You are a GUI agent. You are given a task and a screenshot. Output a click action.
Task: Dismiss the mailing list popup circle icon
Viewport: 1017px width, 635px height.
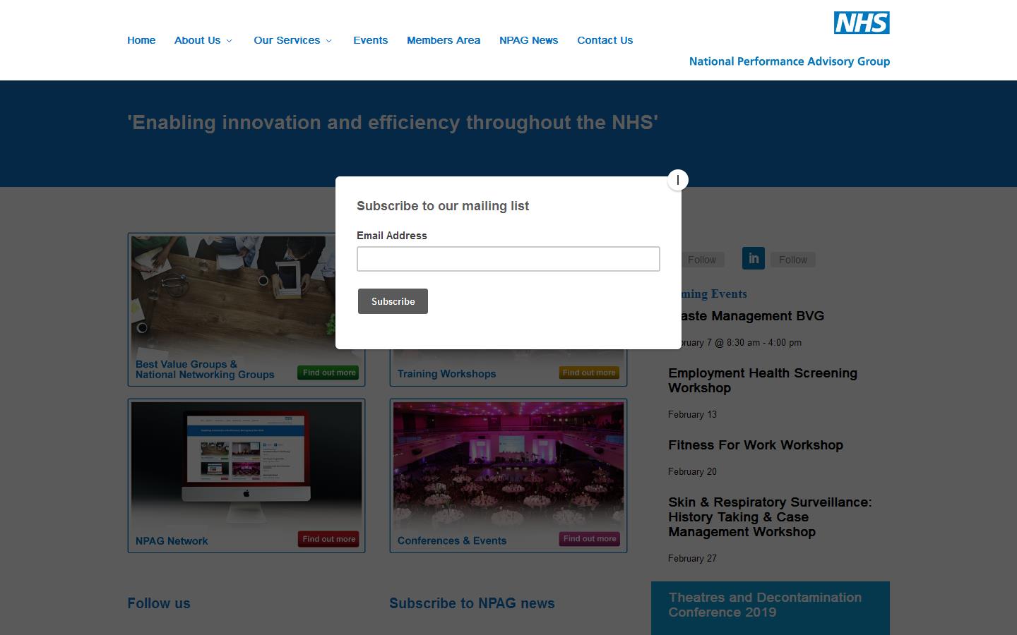pos(677,180)
